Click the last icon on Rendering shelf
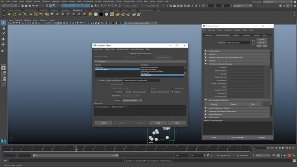This screenshot has height=167, width=297. tap(139, 14)
